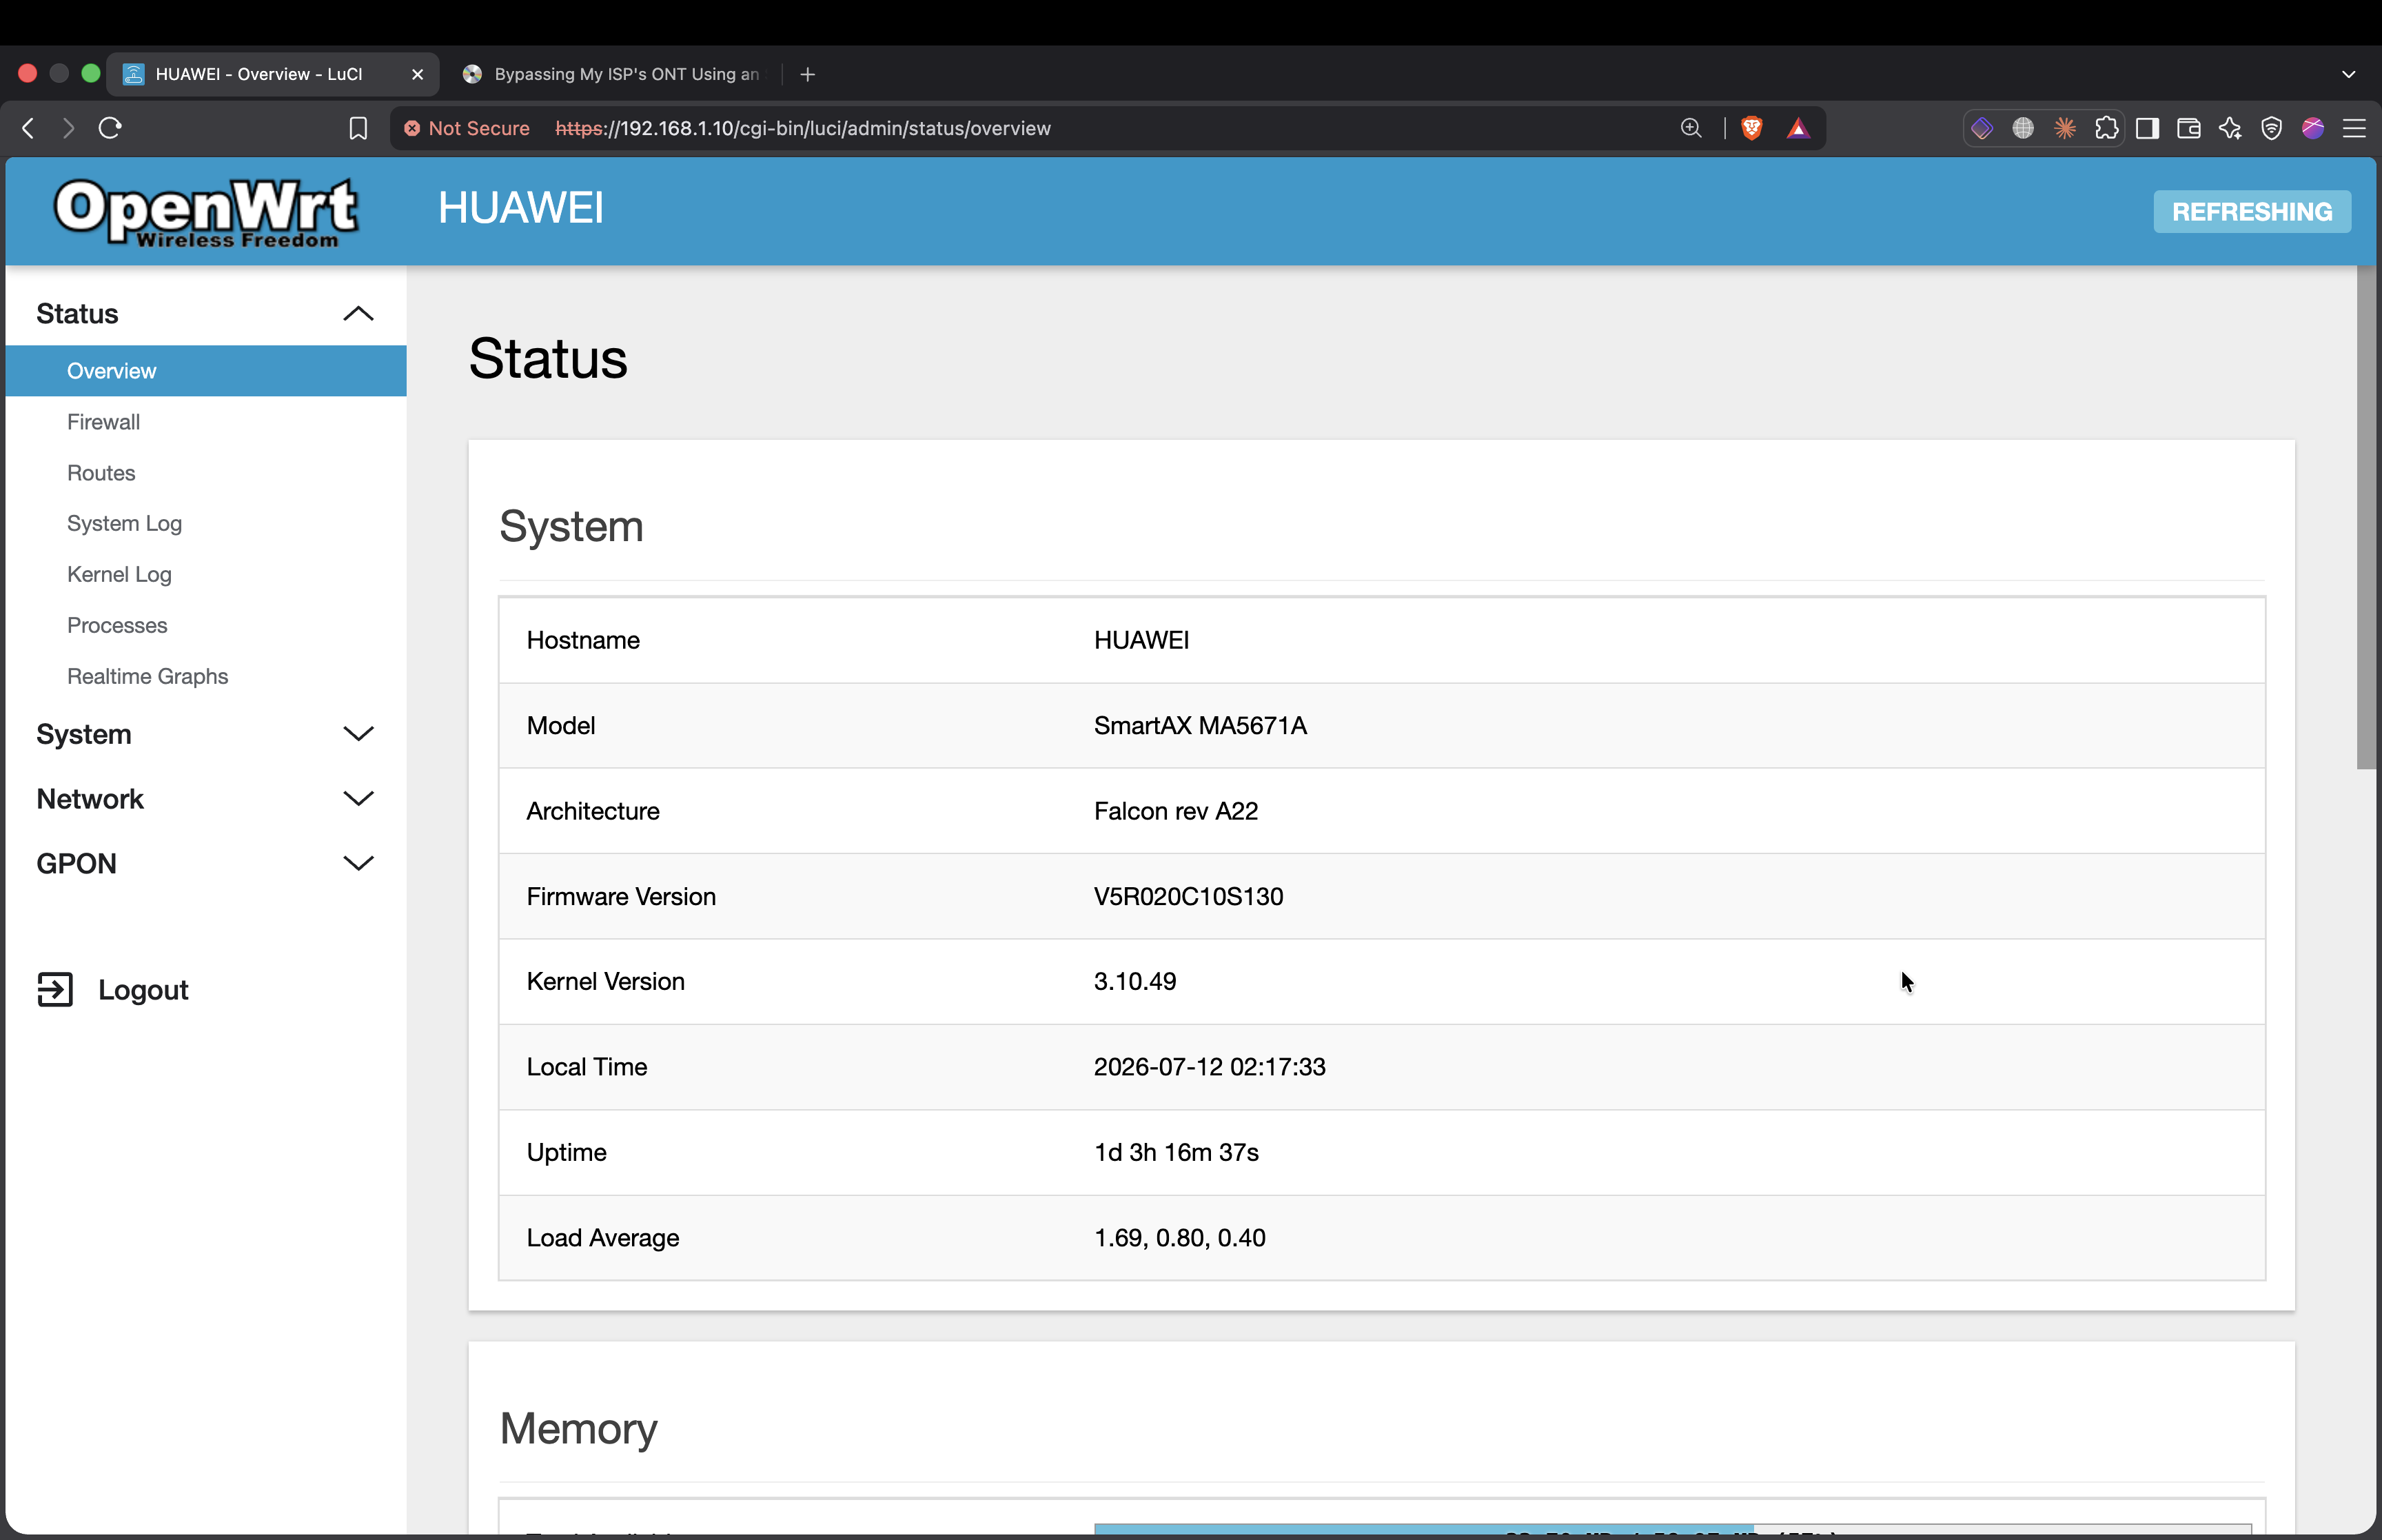Click the browser forward arrow

(68, 128)
